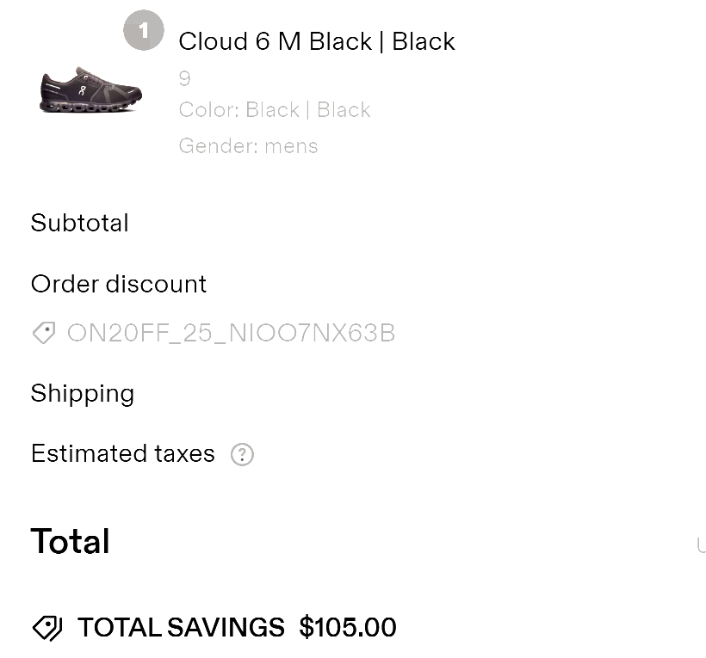This screenshot has height=658, width=706.
Task: Click the Estimated taxes label
Action: pyautogui.click(x=123, y=453)
